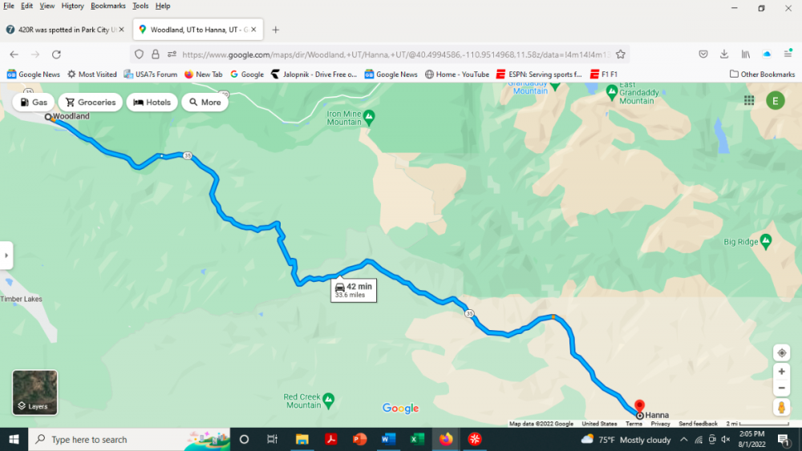Image resolution: width=802 pixels, height=451 pixels.
Task: Click the Hotels search chip
Action: 152,103
